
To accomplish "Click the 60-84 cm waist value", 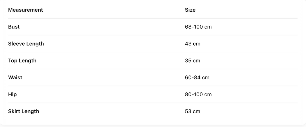I will click(x=197, y=78).
